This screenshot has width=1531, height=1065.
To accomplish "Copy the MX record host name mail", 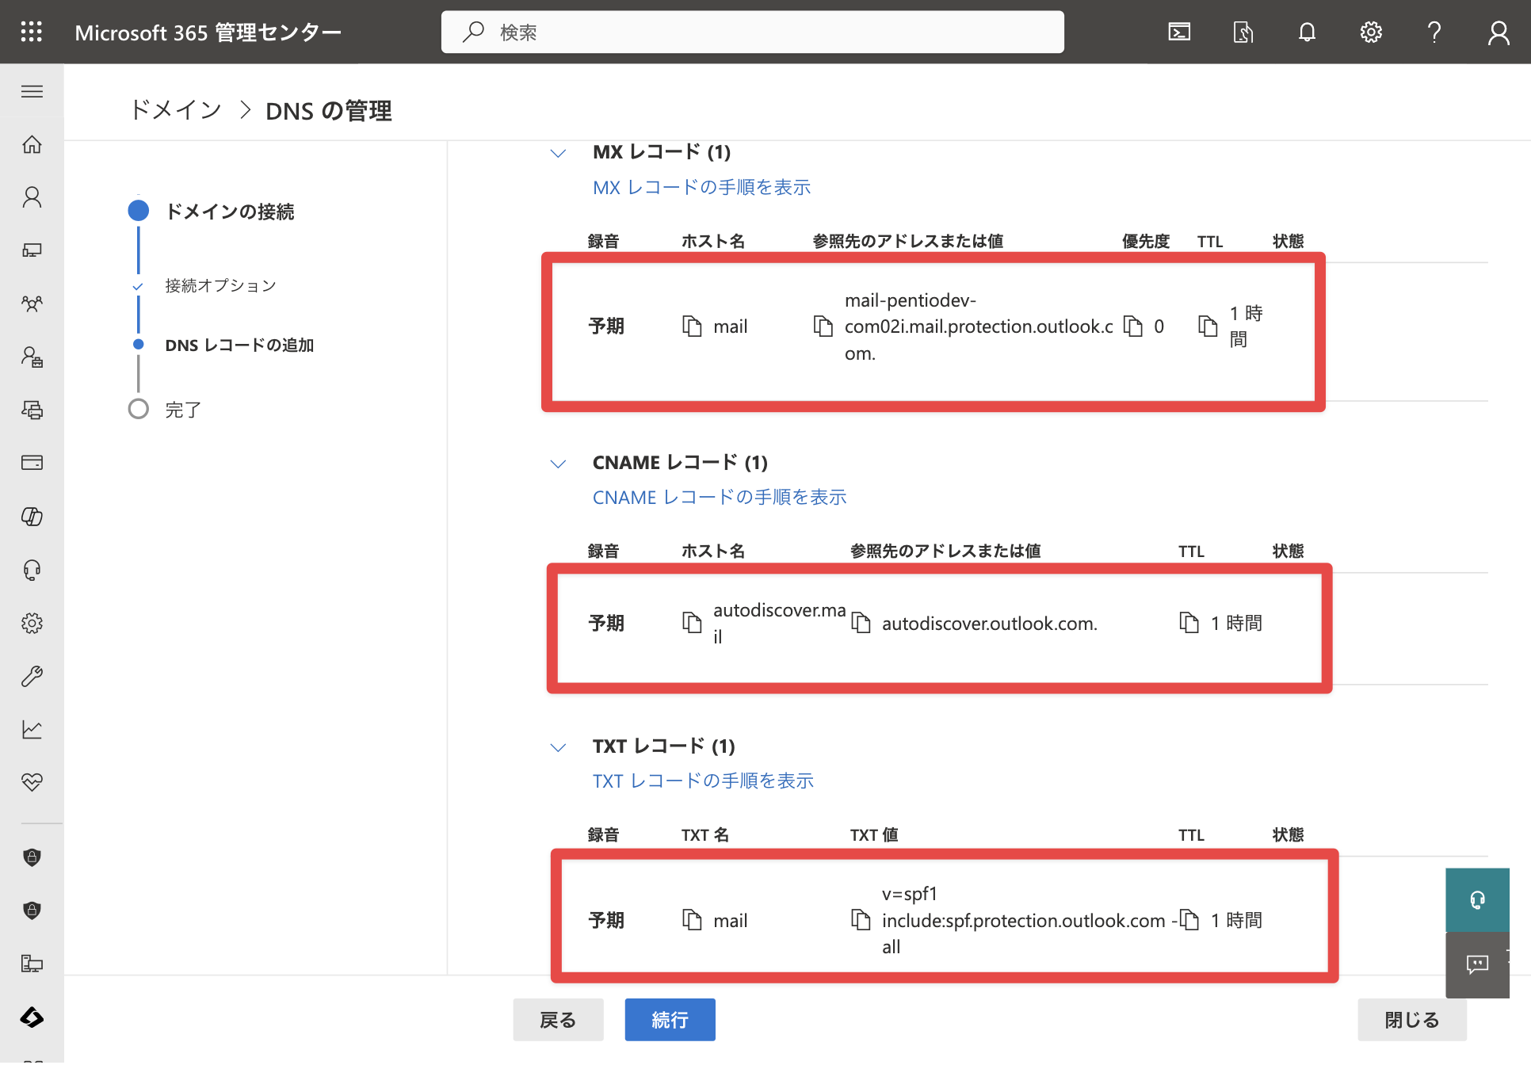I will 692,326.
